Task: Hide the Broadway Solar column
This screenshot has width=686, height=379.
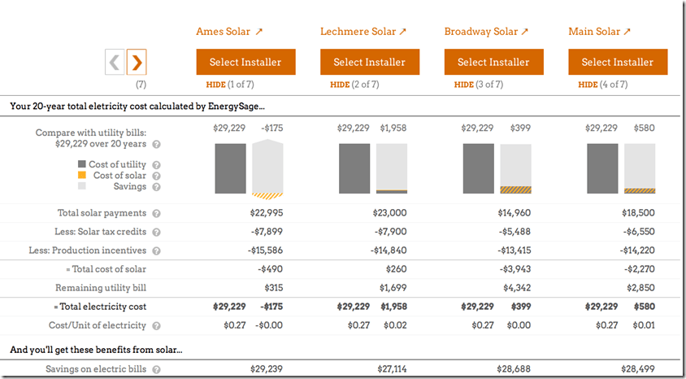Action: pos(463,85)
